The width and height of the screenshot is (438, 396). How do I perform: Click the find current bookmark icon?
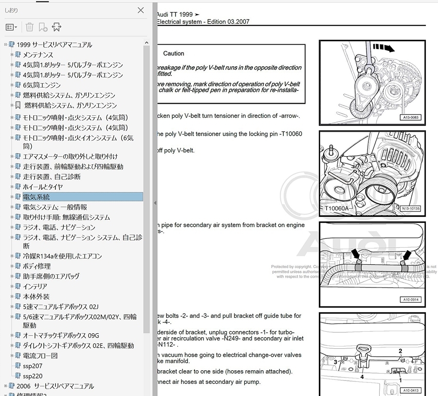pyautogui.click(x=56, y=27)
